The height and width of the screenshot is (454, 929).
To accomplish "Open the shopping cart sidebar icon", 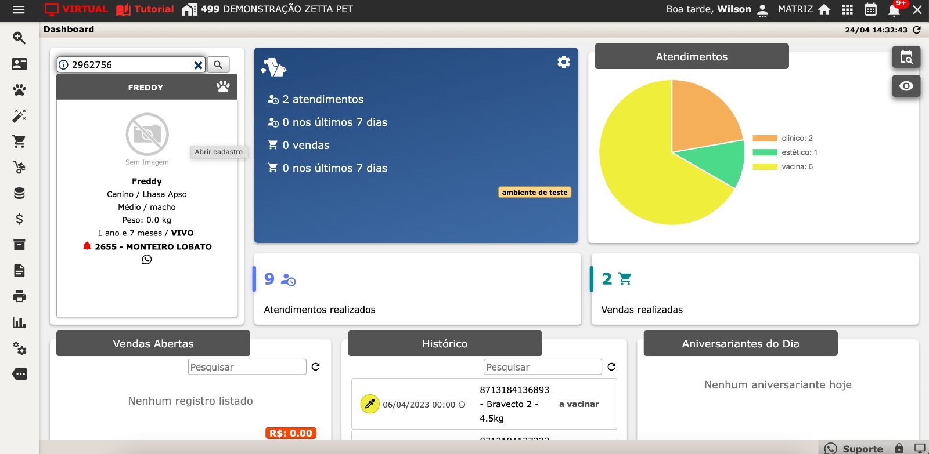I will [x=19, y=141].
